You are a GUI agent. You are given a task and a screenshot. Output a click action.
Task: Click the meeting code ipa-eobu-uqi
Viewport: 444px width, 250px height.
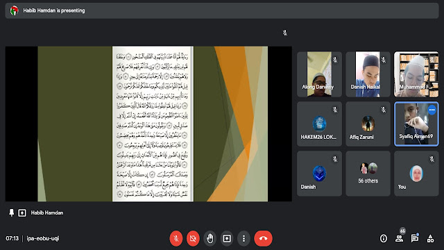pyautogui.click(x=43, y=238)
